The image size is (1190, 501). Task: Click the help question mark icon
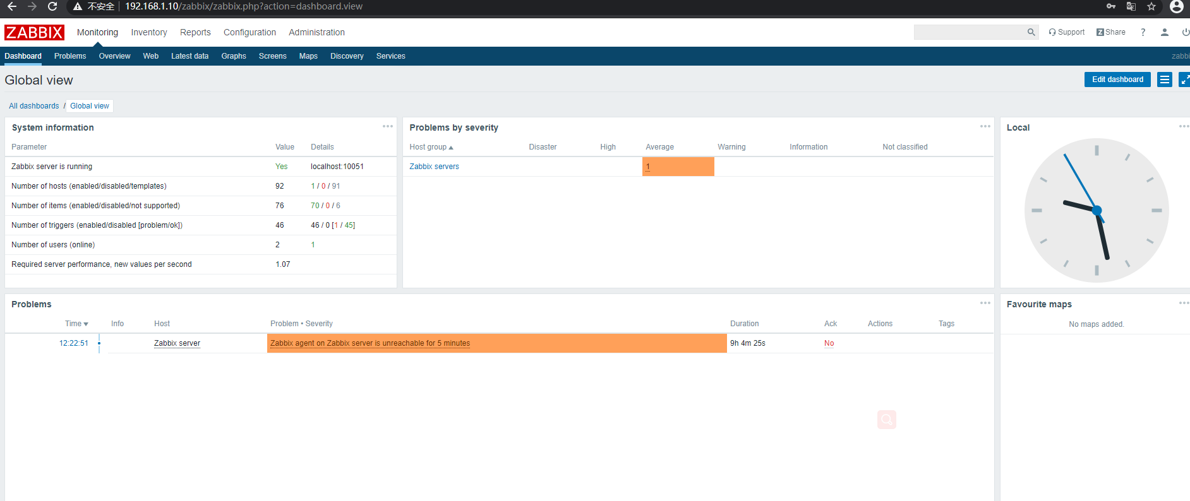pos(1143,32)
